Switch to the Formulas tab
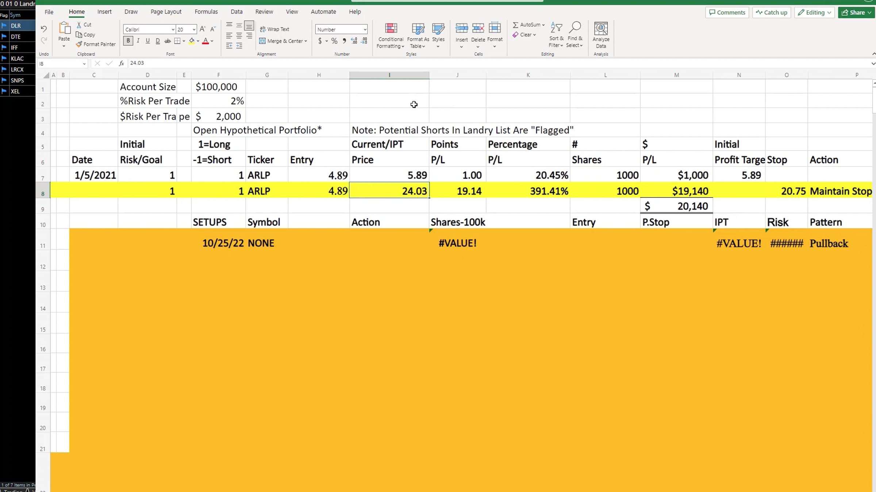 pos(206,12)
